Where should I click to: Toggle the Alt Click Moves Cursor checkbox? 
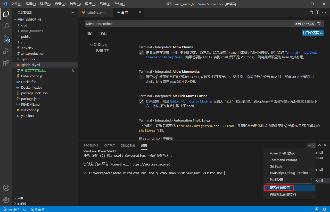coord(141,102)
